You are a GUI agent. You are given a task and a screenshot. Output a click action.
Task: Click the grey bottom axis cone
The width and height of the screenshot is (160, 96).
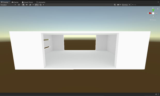153,16
